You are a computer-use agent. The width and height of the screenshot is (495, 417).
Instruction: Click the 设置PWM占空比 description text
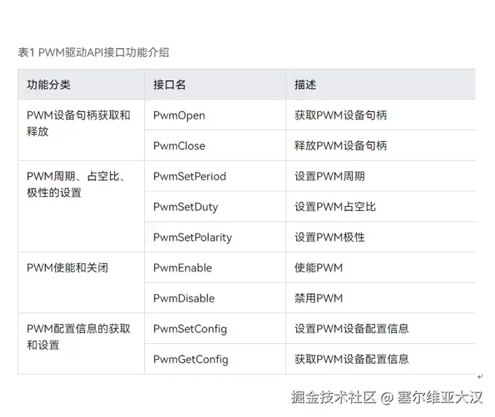tap(335, 207)
